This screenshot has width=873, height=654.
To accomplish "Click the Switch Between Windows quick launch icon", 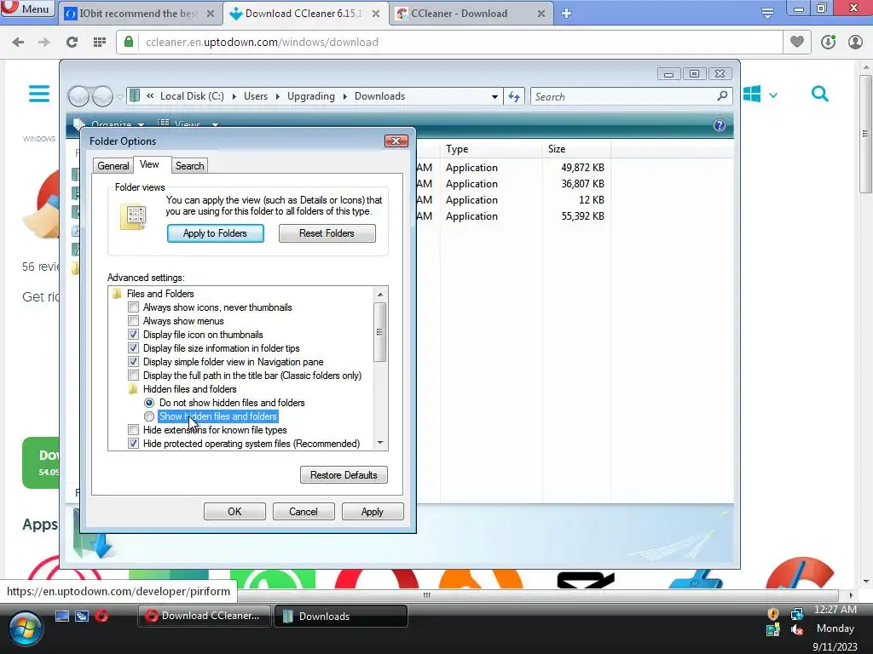I will 82,617.
